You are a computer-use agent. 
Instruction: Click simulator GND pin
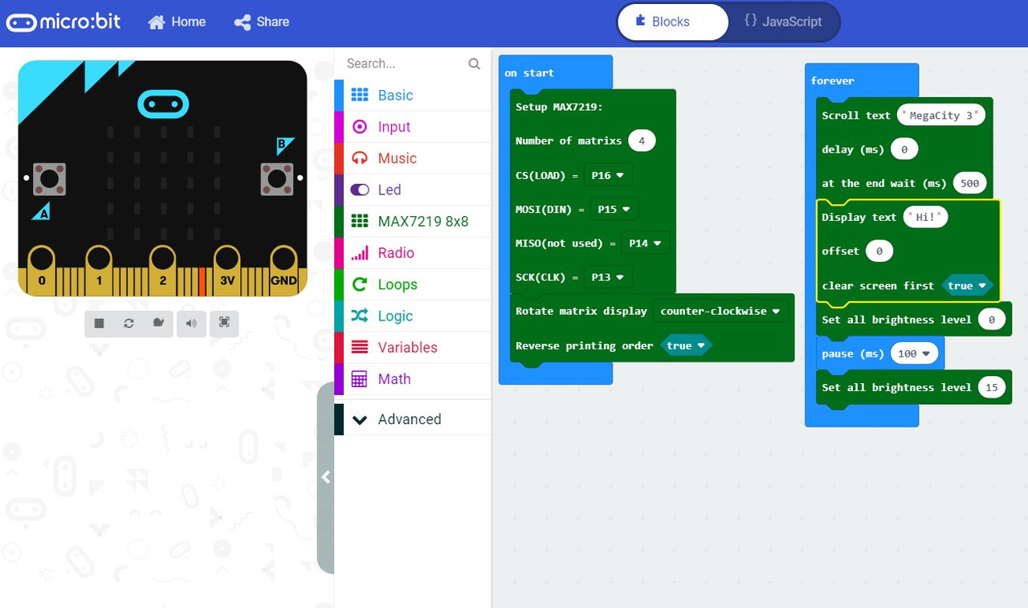(284, 271)
